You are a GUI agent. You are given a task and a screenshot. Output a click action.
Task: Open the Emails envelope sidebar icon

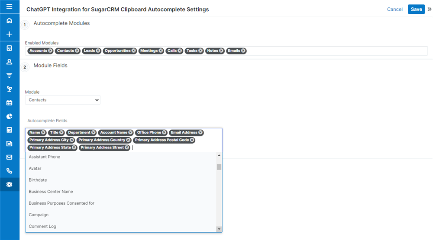coord(9,157)
